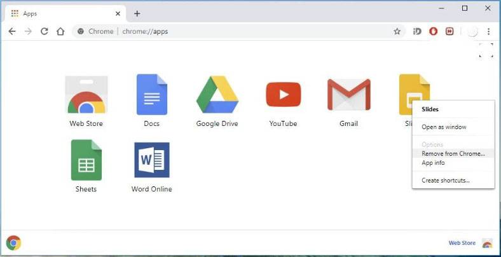
Task: Reload the current page
Action: point(45,31)
